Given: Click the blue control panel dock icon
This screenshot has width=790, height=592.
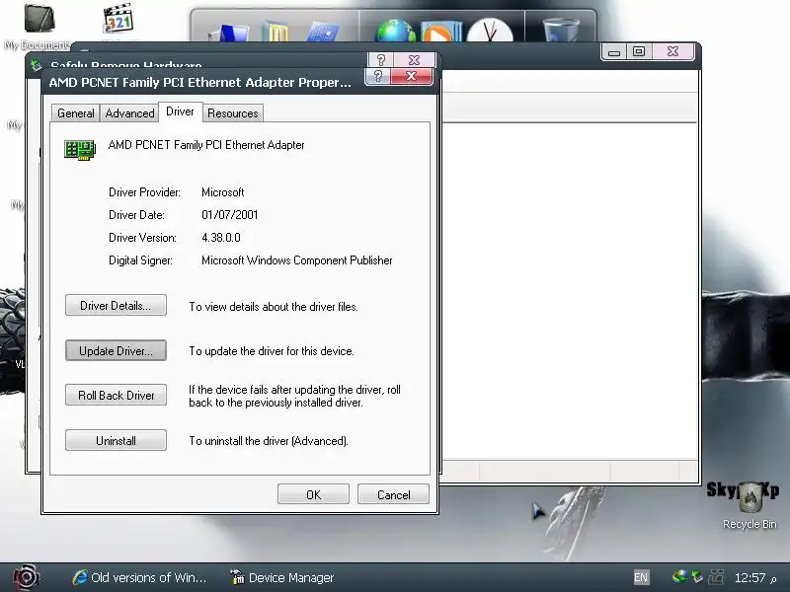Looking at the screenshot, I should [x=323, y=32].
